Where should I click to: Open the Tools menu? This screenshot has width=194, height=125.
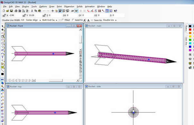pyautogui.click(x=34, y=6)
